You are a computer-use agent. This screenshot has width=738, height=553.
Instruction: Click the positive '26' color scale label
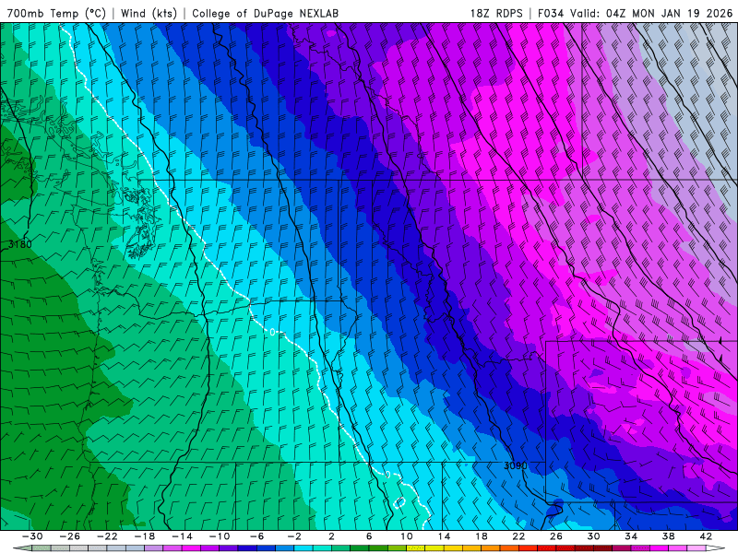pos(556,536)
